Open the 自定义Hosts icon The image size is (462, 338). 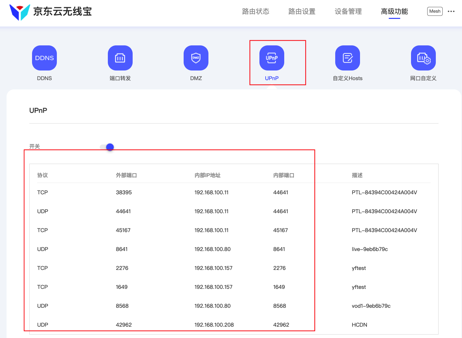[348, 58]
